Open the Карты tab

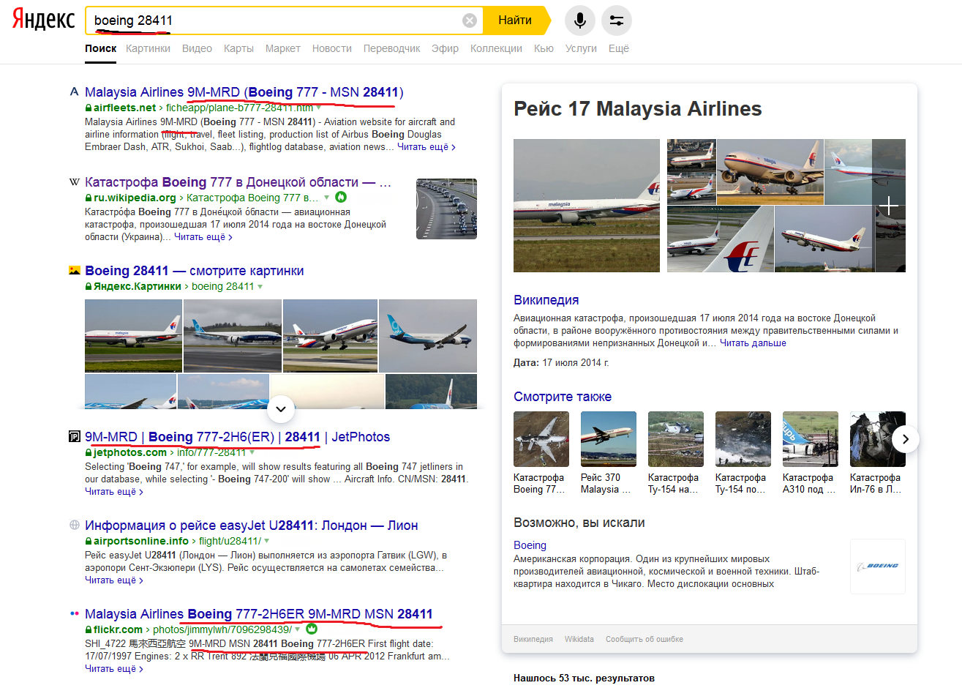coord(238,48)
